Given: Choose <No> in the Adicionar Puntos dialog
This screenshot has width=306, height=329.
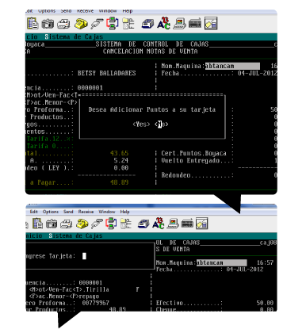Looking at the screenshot, I should click(x=162, y=124).
